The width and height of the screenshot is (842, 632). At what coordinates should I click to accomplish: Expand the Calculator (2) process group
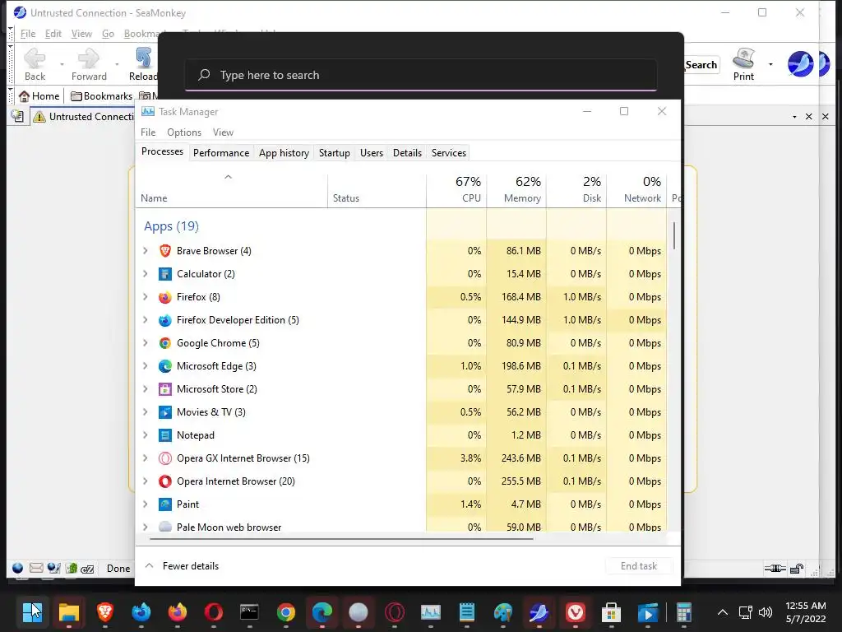coord(145,274)
